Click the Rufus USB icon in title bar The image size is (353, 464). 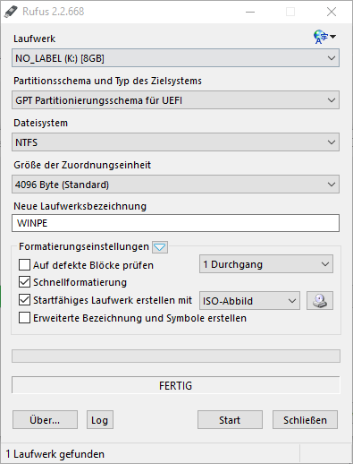(12, 12)
